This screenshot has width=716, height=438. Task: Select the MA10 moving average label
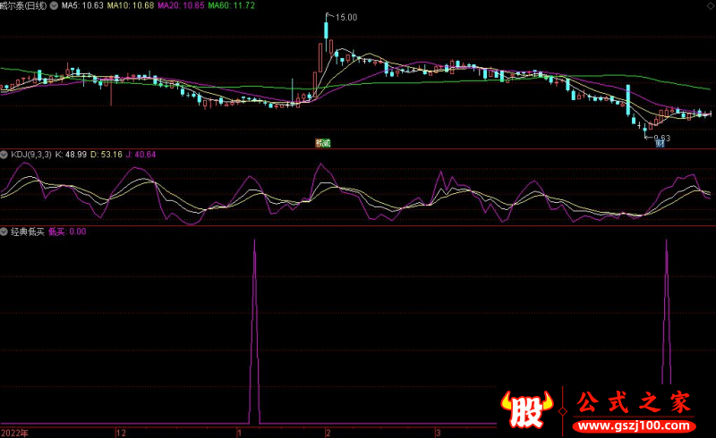pos(129,5)
